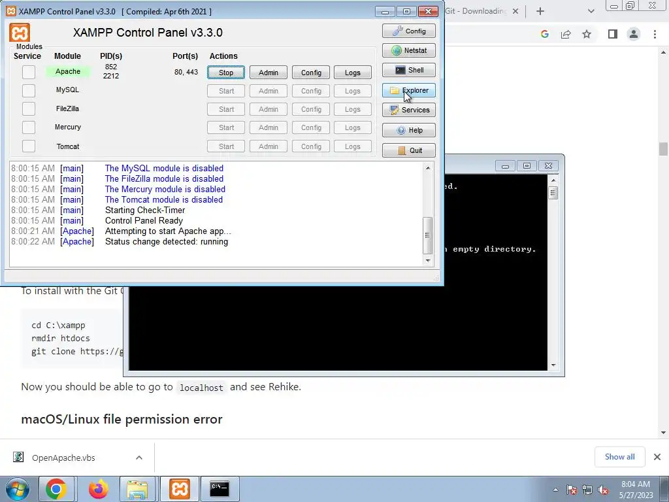The height and width of the screenshot is (502, 669).
Task: Open network tray icon
Action: 587,490
